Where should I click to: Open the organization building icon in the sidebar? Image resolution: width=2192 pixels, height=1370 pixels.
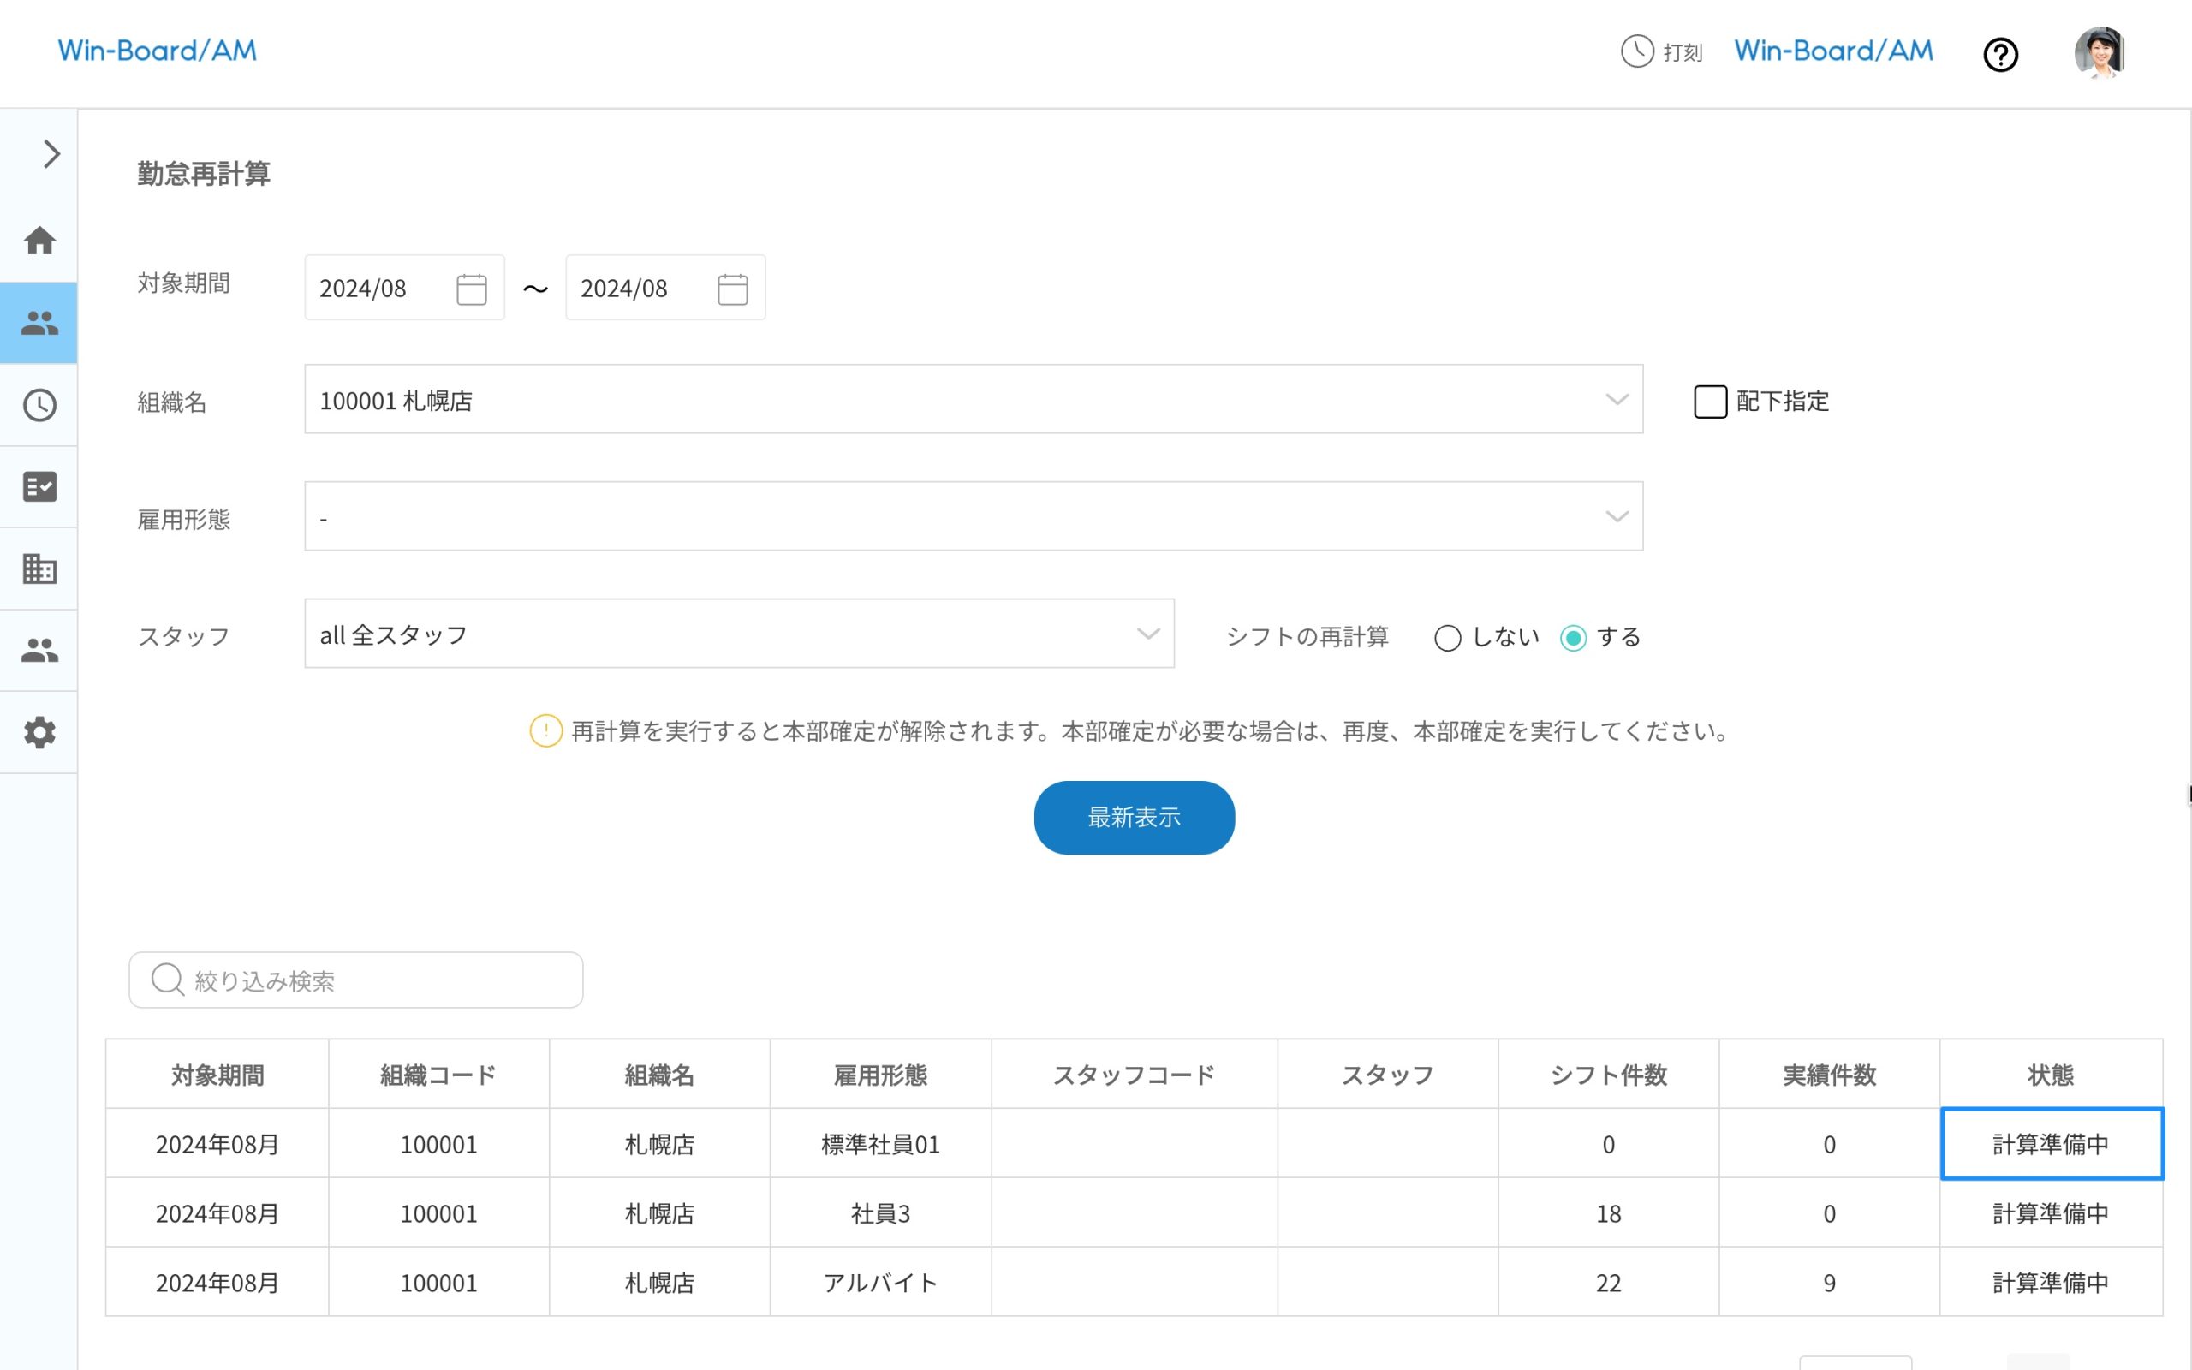(x=40, y=569)
